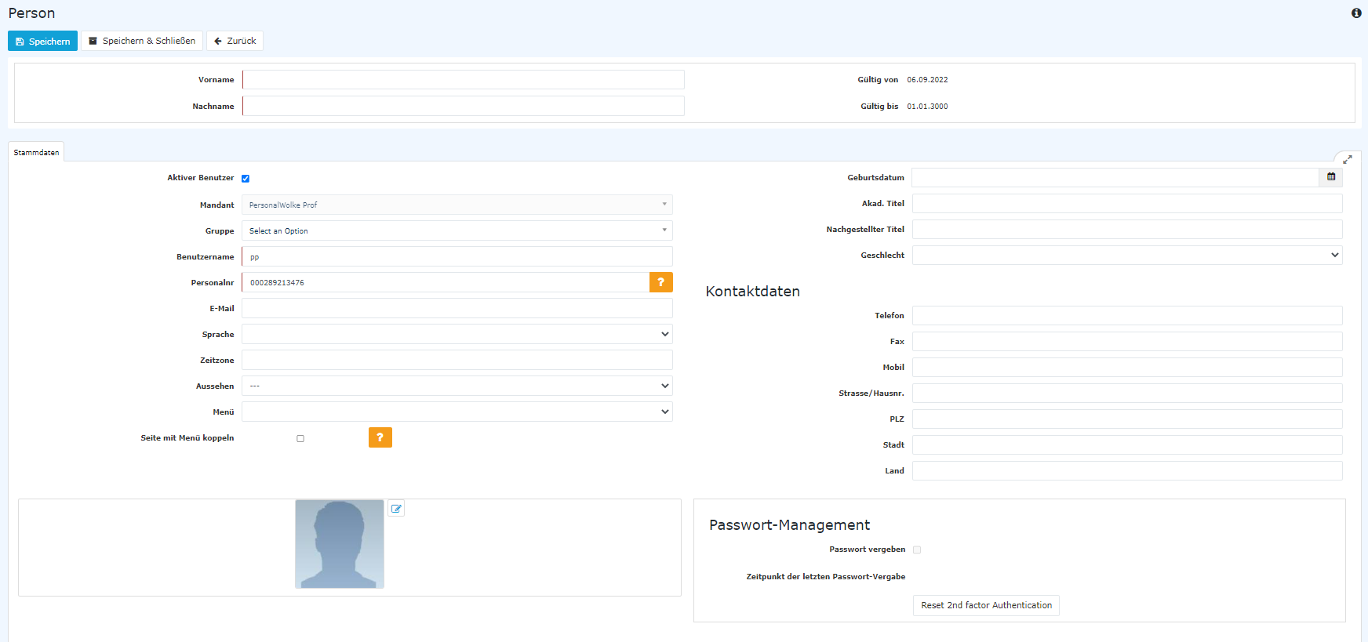Viewport: 1368px width, 642px height.
Task: Open the Aussehen dropdown
Action: click(x=457, y=386)
